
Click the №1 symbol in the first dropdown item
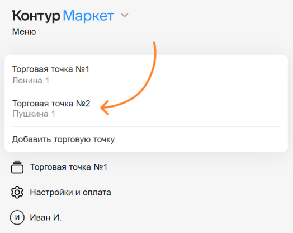[82, 69]
